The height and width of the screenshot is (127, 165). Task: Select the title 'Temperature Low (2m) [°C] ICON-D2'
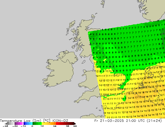coord(34,121)
